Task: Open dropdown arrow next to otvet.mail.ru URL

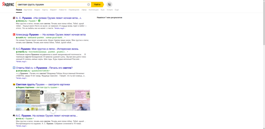Action: click(x=50, y=71)
